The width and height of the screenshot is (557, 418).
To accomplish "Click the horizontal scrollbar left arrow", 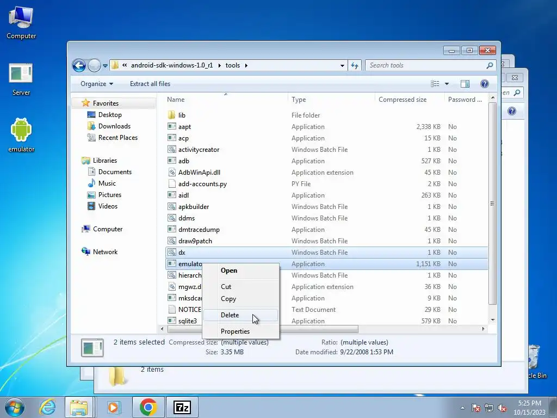I will coord(162,329).
